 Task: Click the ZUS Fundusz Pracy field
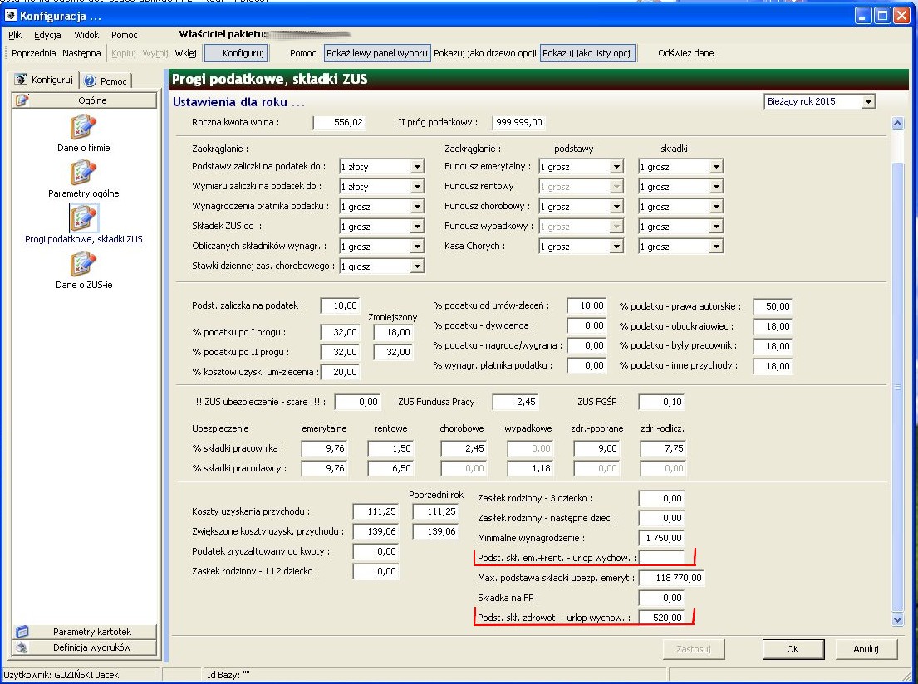(x=515, y=402)
